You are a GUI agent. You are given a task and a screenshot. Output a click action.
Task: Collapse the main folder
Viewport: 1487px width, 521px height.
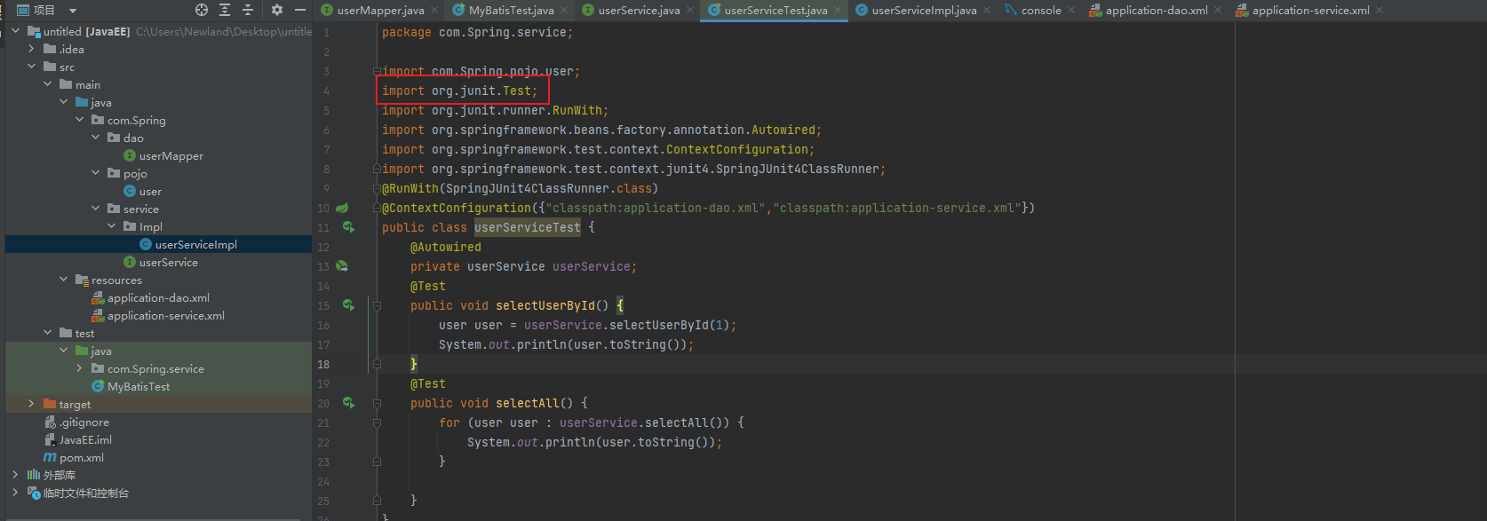point(47,84)
